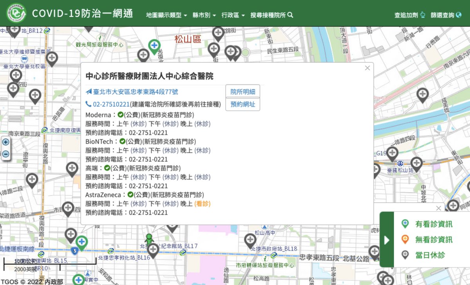
Task: Click gray marker below 松山高中
Action: (x=250, y=240)
